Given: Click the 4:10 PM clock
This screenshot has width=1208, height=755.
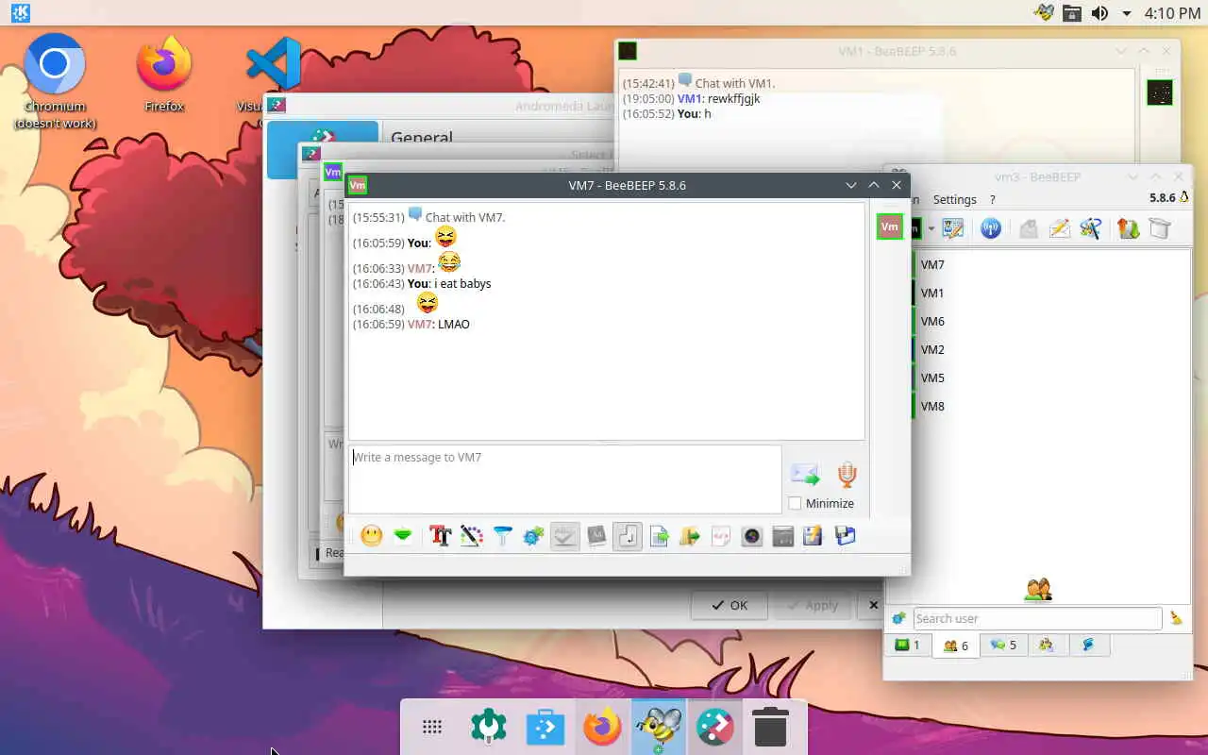Looking at the screenshot, I should 1172,13.
